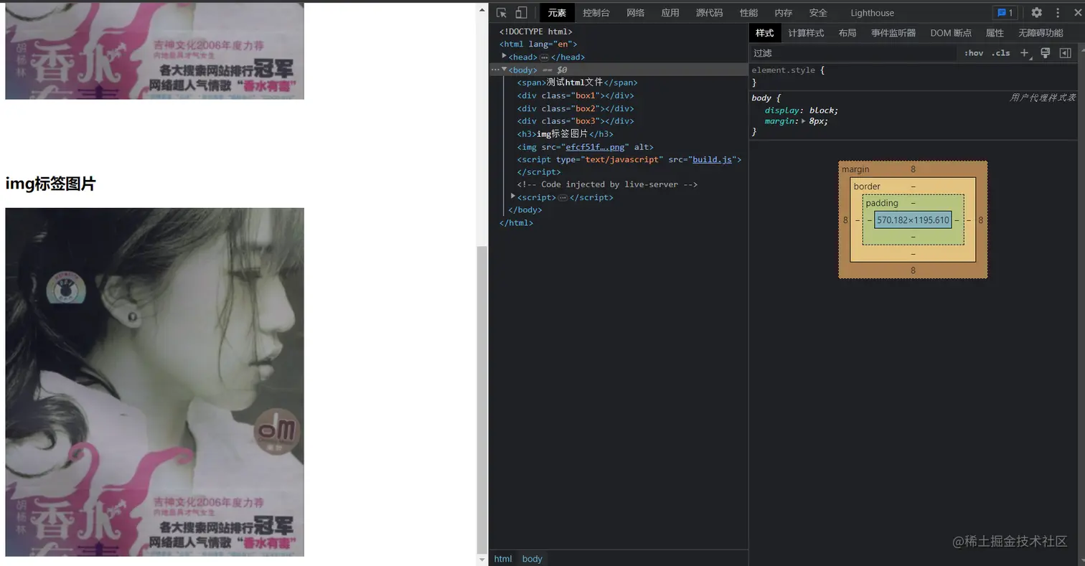Click the box model border label
This screenshot has height=566, width=1085.
pos(867,187)
